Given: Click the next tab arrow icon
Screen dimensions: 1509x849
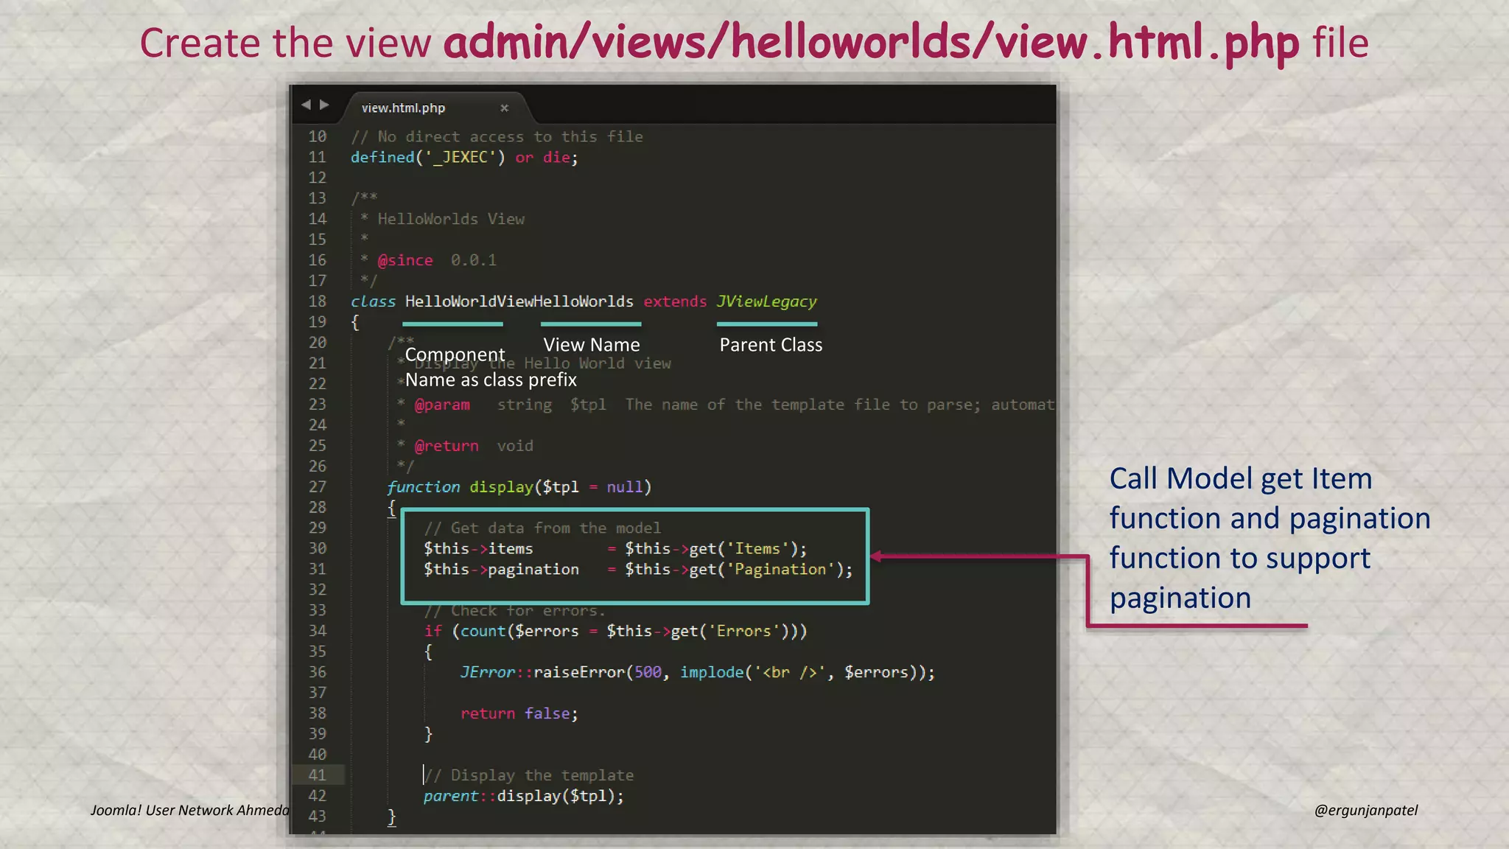Looking at the screenshot, I should (324, 105).
